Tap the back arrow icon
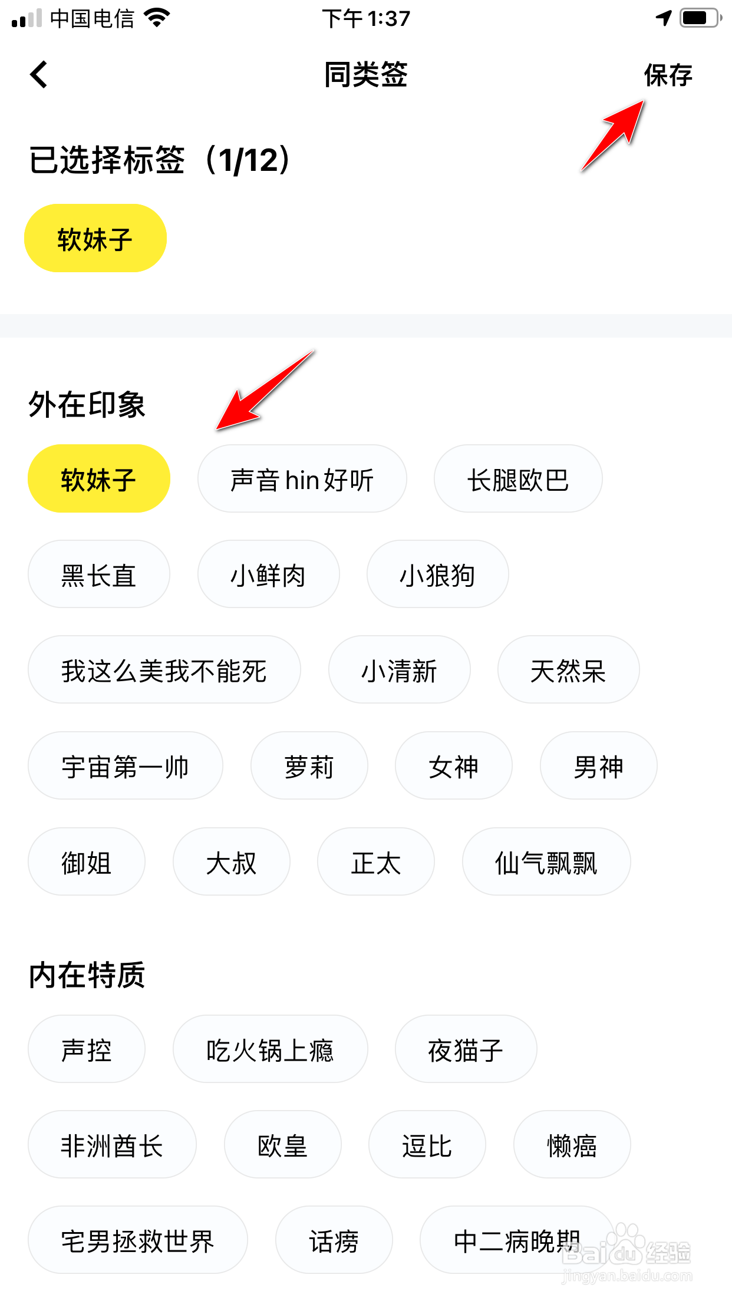 click(39, 75)
